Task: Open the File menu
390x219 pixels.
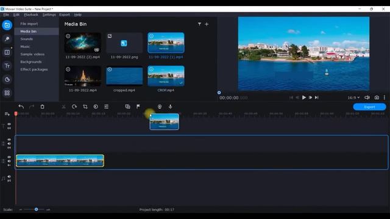Action: point(6,15)
